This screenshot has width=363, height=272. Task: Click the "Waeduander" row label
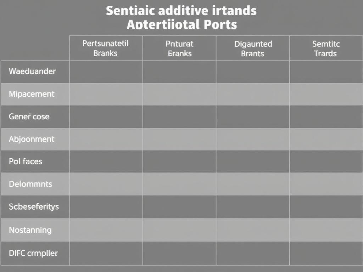click(x=32, y=71)
